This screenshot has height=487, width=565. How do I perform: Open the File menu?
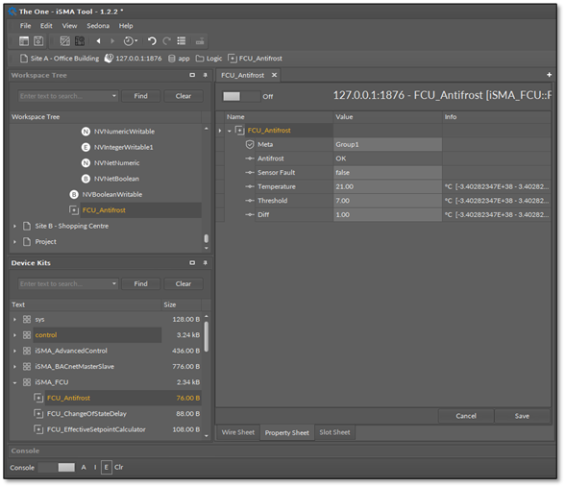25,26
